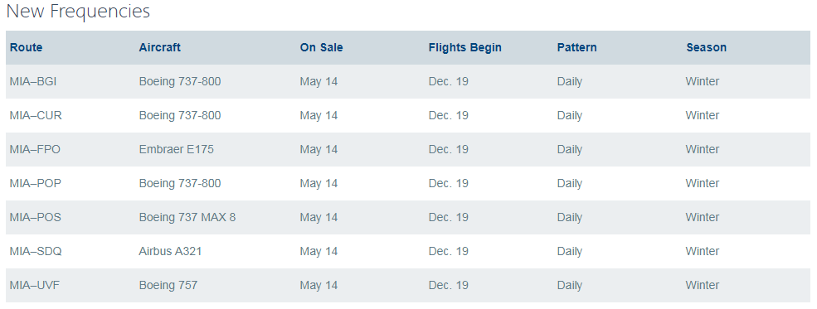The height and width of the screenshot is (309, 817).
Task: Select the MIA–POS route cell
Action: click(35, 217)
